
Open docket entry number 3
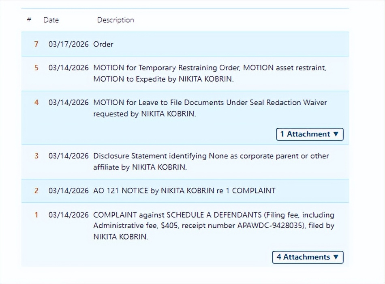click(36, 156)
